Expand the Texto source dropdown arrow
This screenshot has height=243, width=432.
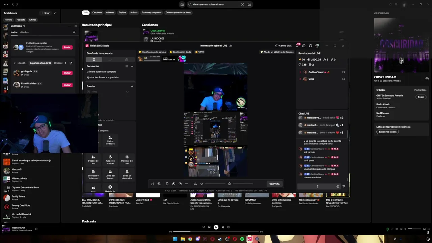[127, 92]
